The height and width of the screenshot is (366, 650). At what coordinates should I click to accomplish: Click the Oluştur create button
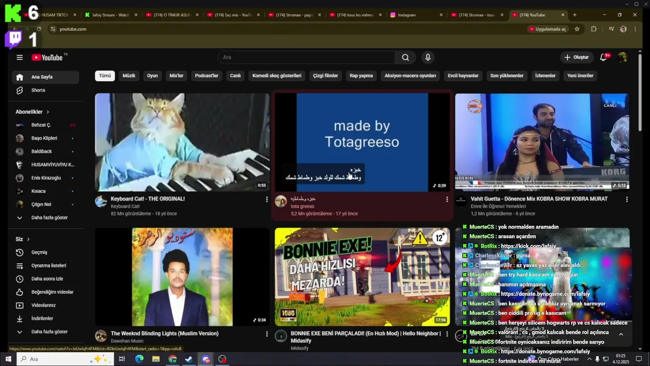576,57
